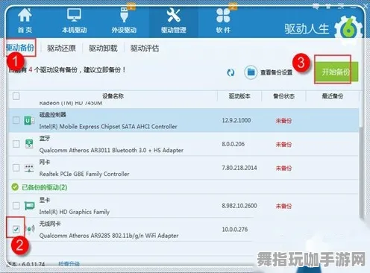Screen dimensions: 370x273
Task: Click the 驱动人生 gear logo
Action: point(348,31)
